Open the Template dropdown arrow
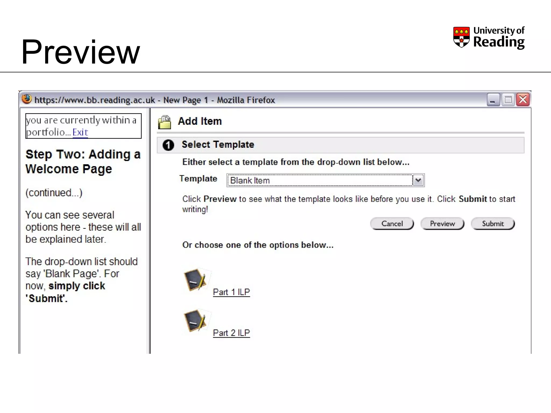The height and width of the screenshot is (413, 551). (x=418, y=180)
